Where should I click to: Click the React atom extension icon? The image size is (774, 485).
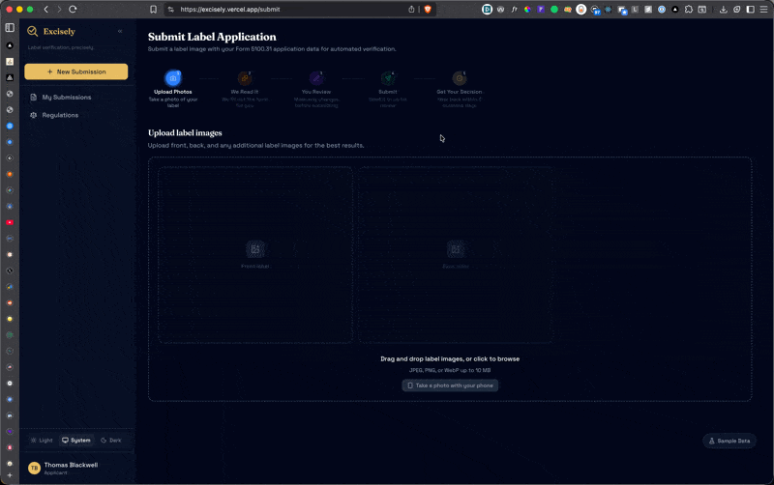609,10
